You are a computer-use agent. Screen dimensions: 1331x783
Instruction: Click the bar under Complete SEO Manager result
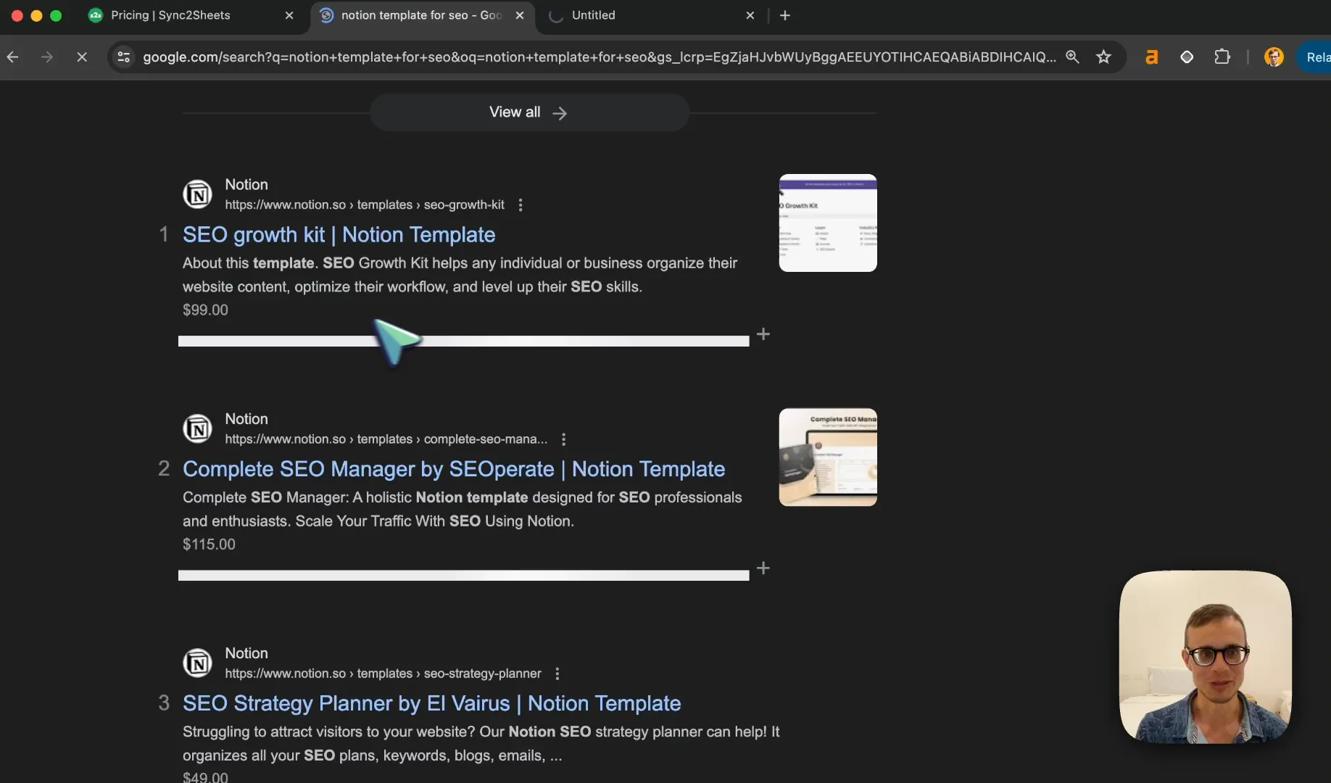pyautogui.click(x=463, y=575)
